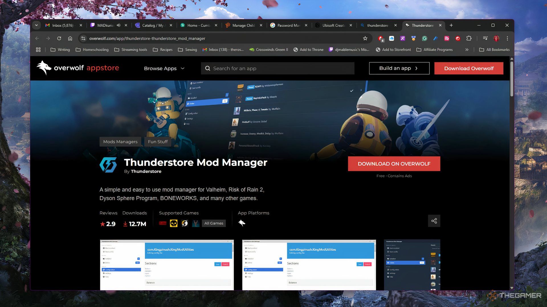Click the page vertical scrollbar thumb

[512, 78]
